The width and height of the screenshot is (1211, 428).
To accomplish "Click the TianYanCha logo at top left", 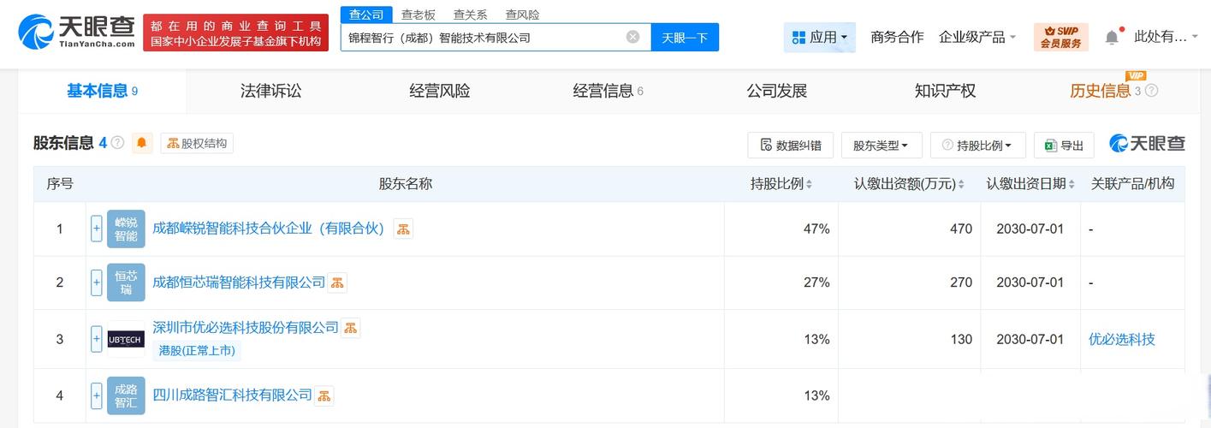I will [x=77, y=33].
